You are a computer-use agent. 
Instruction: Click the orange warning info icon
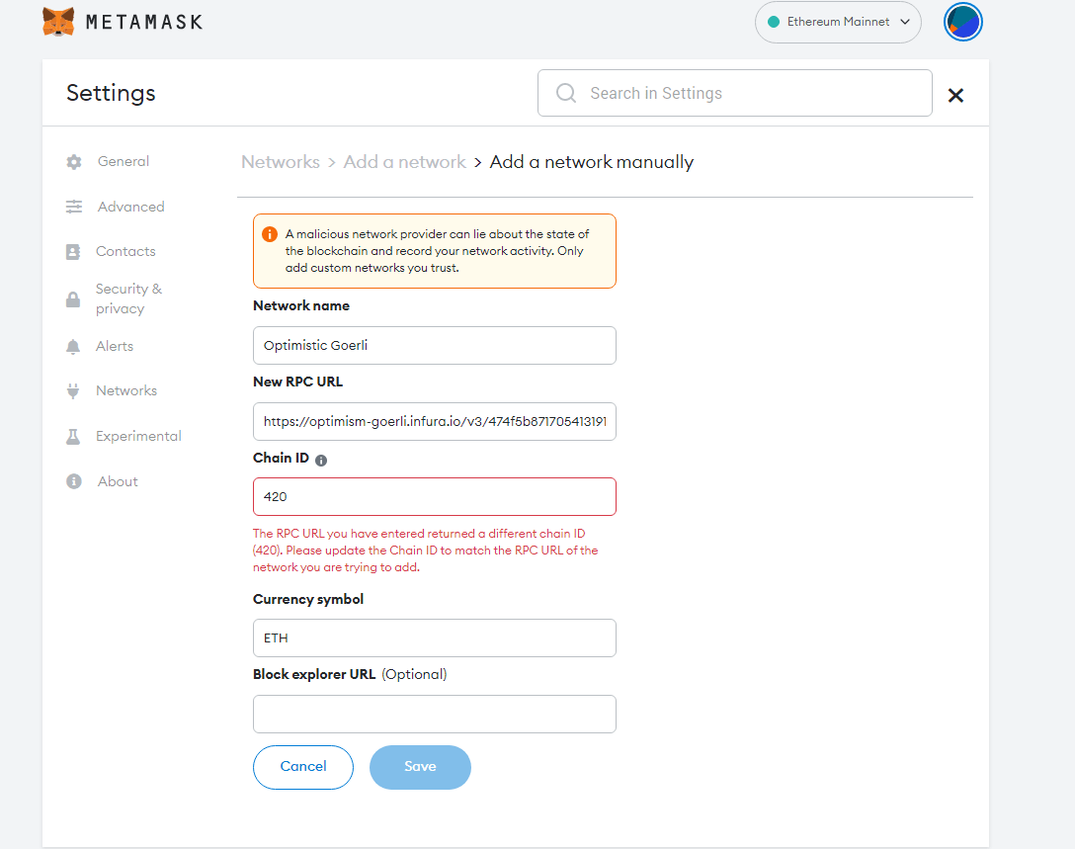click(x=270, y=234)
